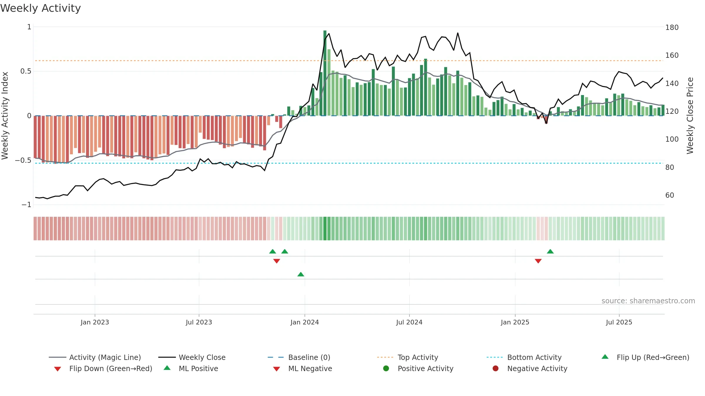Click the Weekly Activity Index axis title
This screenshot has width=705, height=396.
[5, 116]
